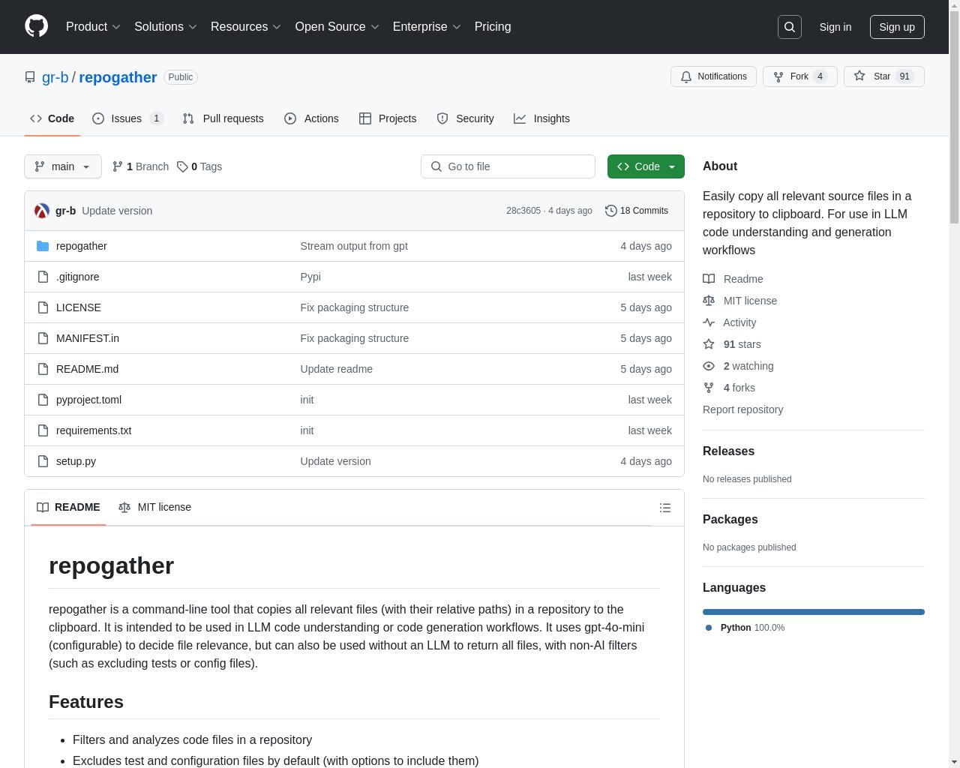Click Sign in
The image size is (960, 768).
(835, 27)
